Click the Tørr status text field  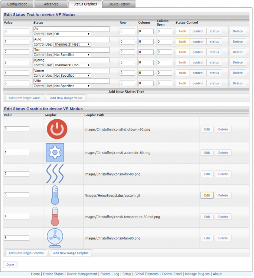(71, 50)
